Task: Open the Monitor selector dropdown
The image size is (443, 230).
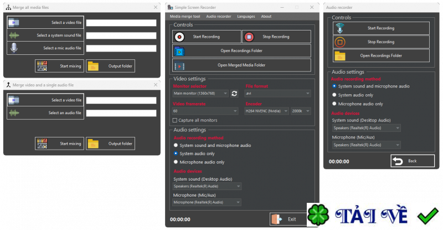Action: pos(200,93)
